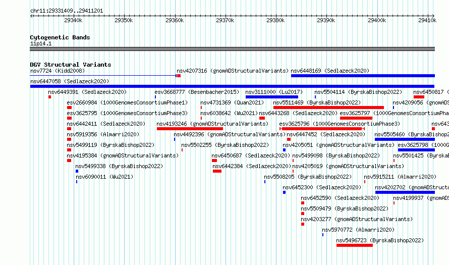Click the red nsv5511469 variant bar

point(328,108)
